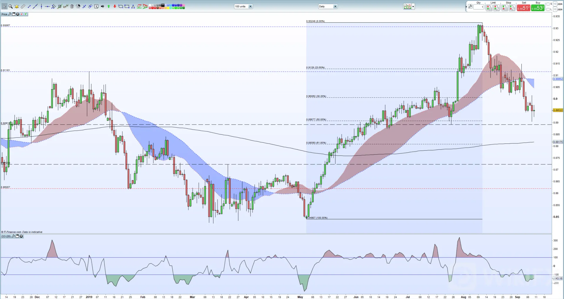Open CCI (20) indicator wrench settings
This screenshot has width=564, height=299.
point(13,236)
